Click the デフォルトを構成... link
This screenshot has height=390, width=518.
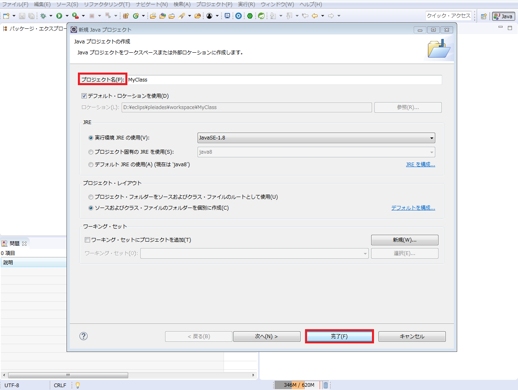click(x=413, y=208)
